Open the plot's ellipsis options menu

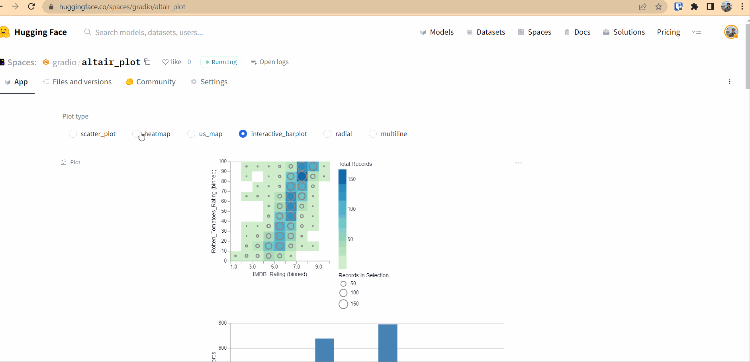(519, 162)
